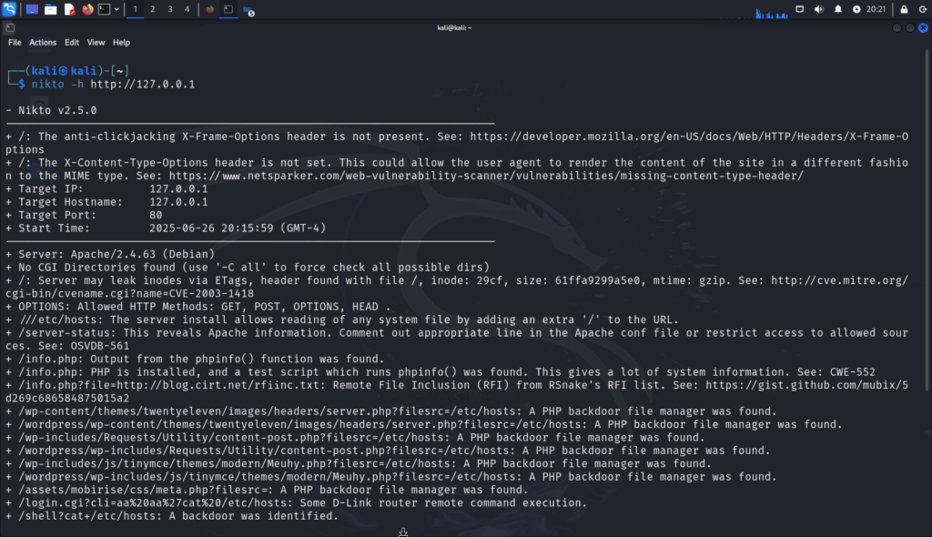
Task: Select the running terminal window in taskbar
Action: [x=228, y=9]
